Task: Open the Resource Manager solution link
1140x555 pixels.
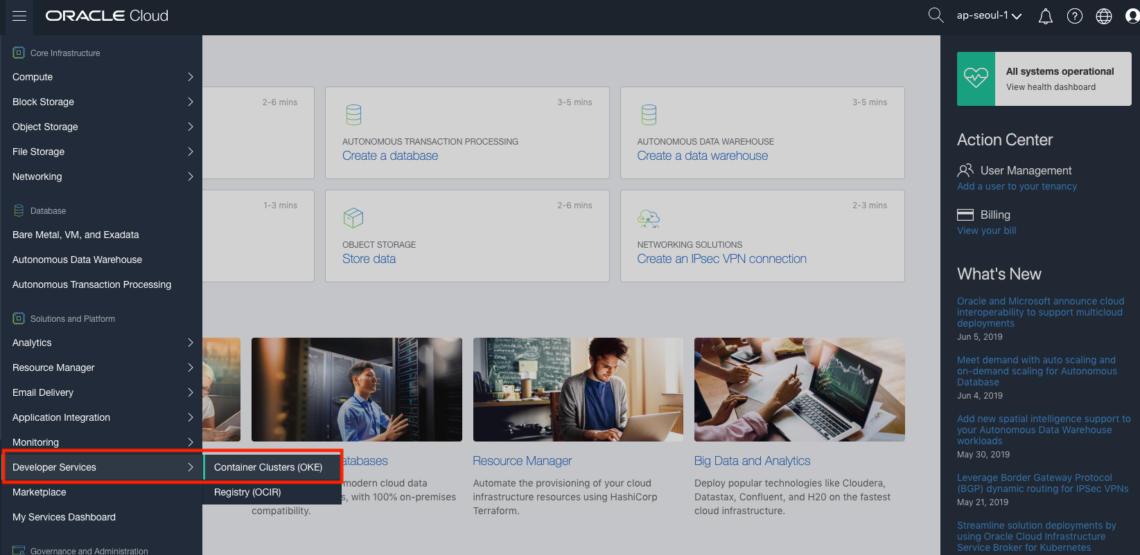Action: click(x=523, y=461)
